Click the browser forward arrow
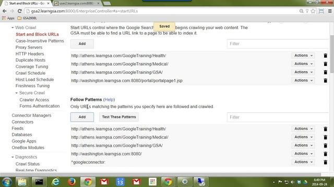Image resolution: width=334 pixels, height=187 pixels. (12, 11)
